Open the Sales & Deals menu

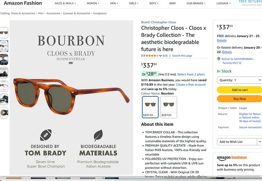[x=65, y=3]
